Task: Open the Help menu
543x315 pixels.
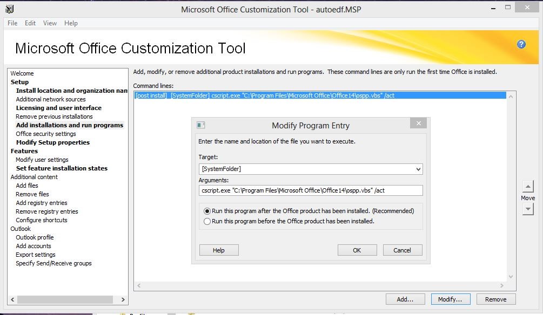Action: tap(71, 23)
